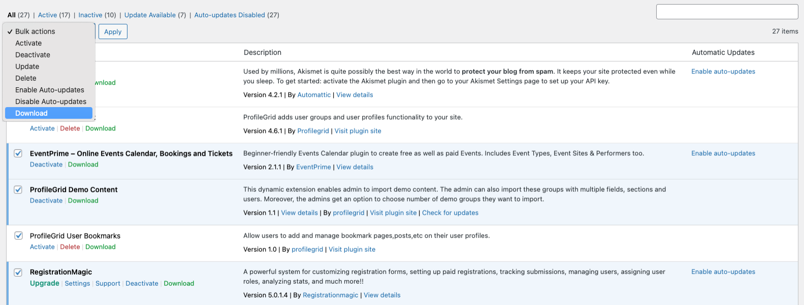Viewport: 804px width, 305px height.
Task: Open RegistrationMagic Upgrade link
Action: click(45, 283)
